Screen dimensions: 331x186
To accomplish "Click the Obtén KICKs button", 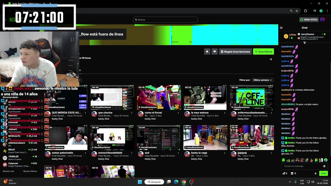I will [309, 20].
